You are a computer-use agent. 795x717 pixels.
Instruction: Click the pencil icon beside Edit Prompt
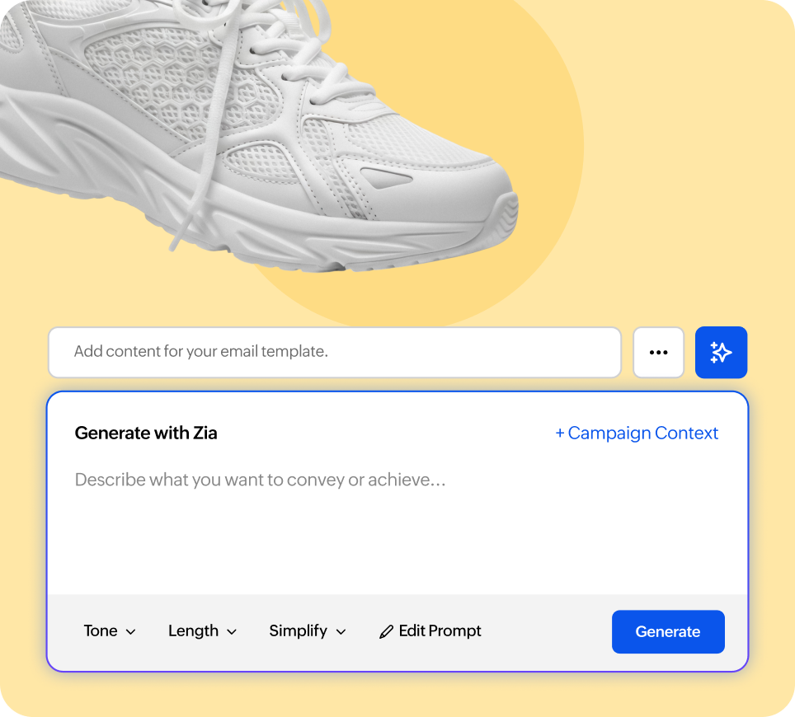pos(386,631)
